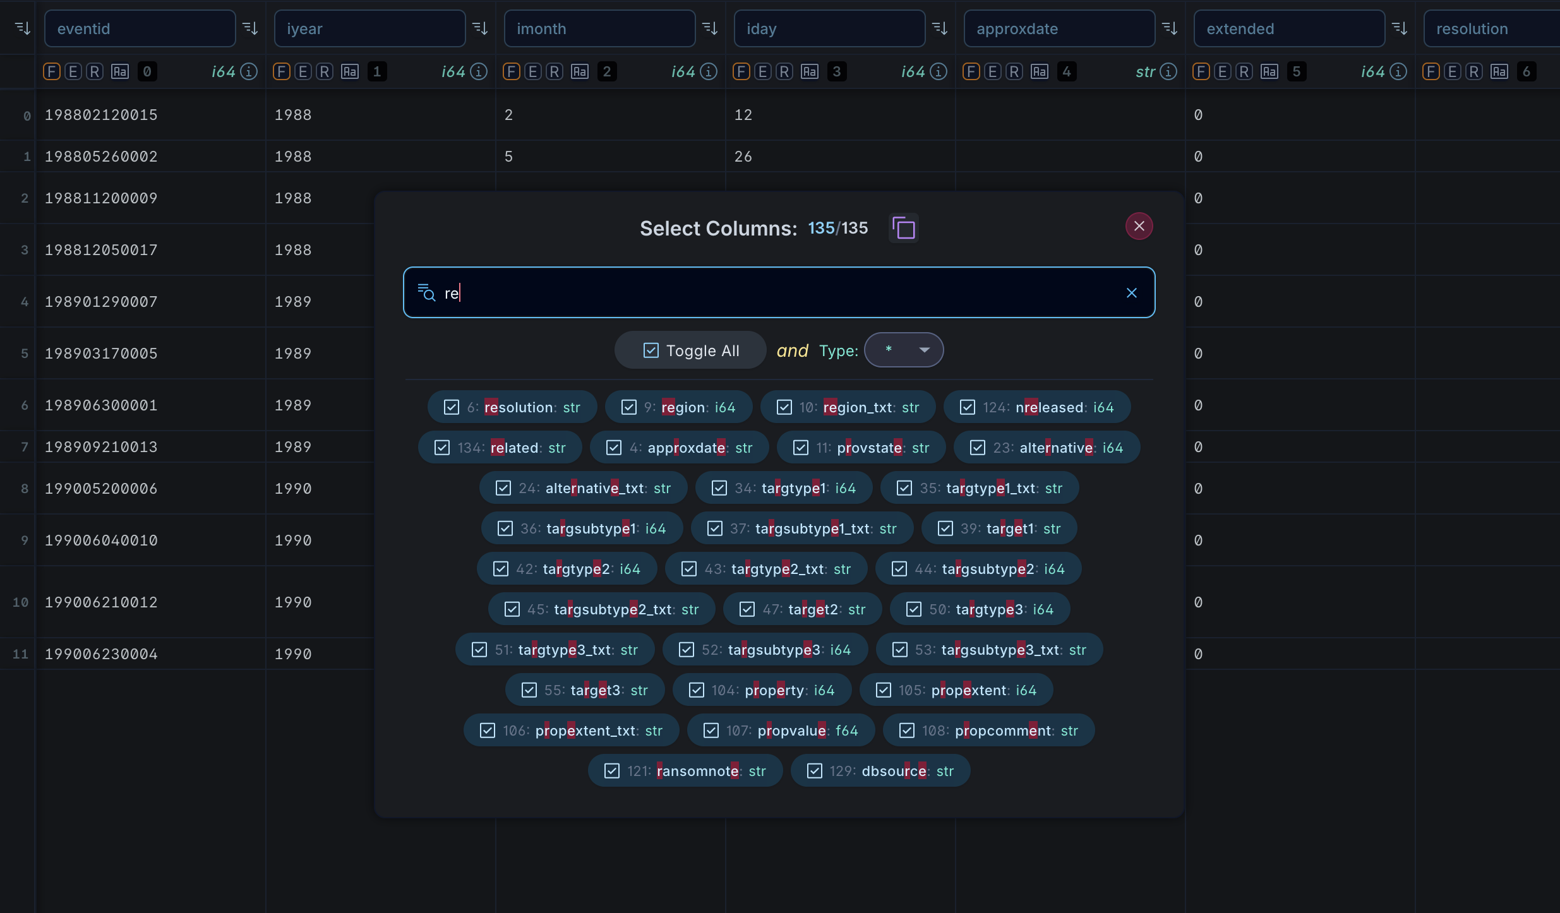Screen dimensions: 1560x913
Task: Click R icon under imonth column
Action: [555, 72]
